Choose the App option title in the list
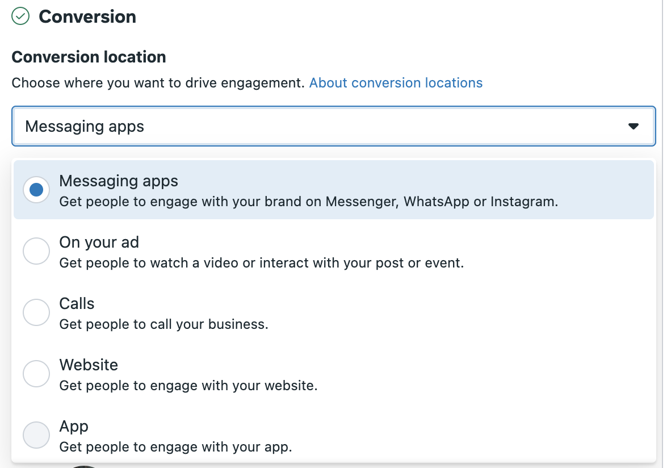The height and width of the screenshot is (468, 671). [74, 427]
